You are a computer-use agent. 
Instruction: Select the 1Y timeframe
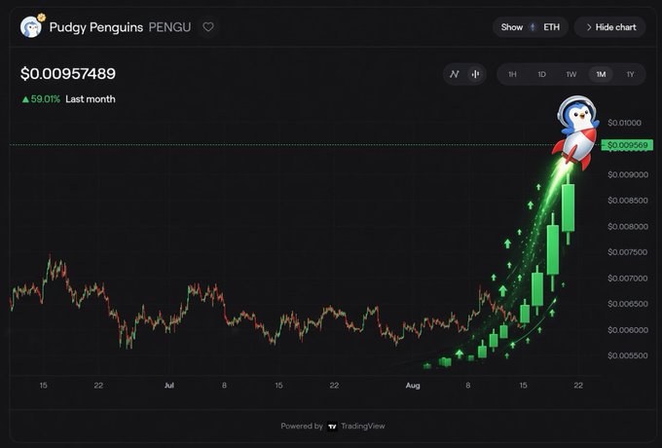coord(630,74)
